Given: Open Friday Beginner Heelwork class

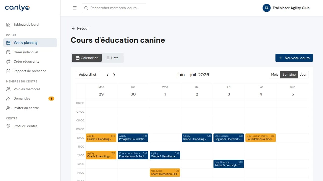Looking at the screenshot, I should click(229, 138).
